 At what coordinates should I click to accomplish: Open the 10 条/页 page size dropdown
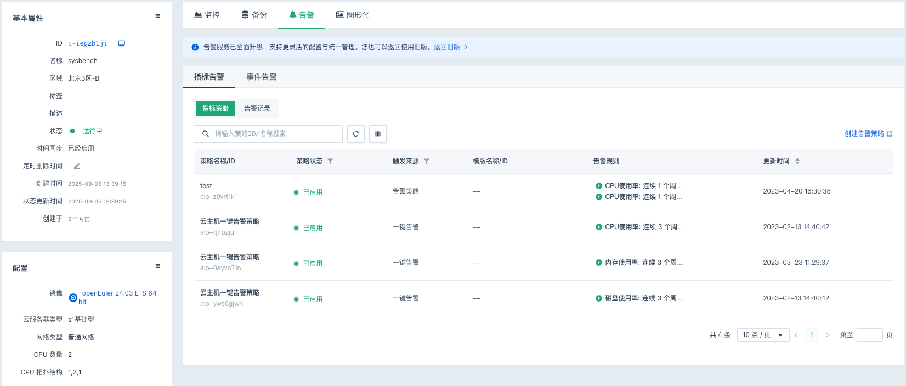coord(763,335)
